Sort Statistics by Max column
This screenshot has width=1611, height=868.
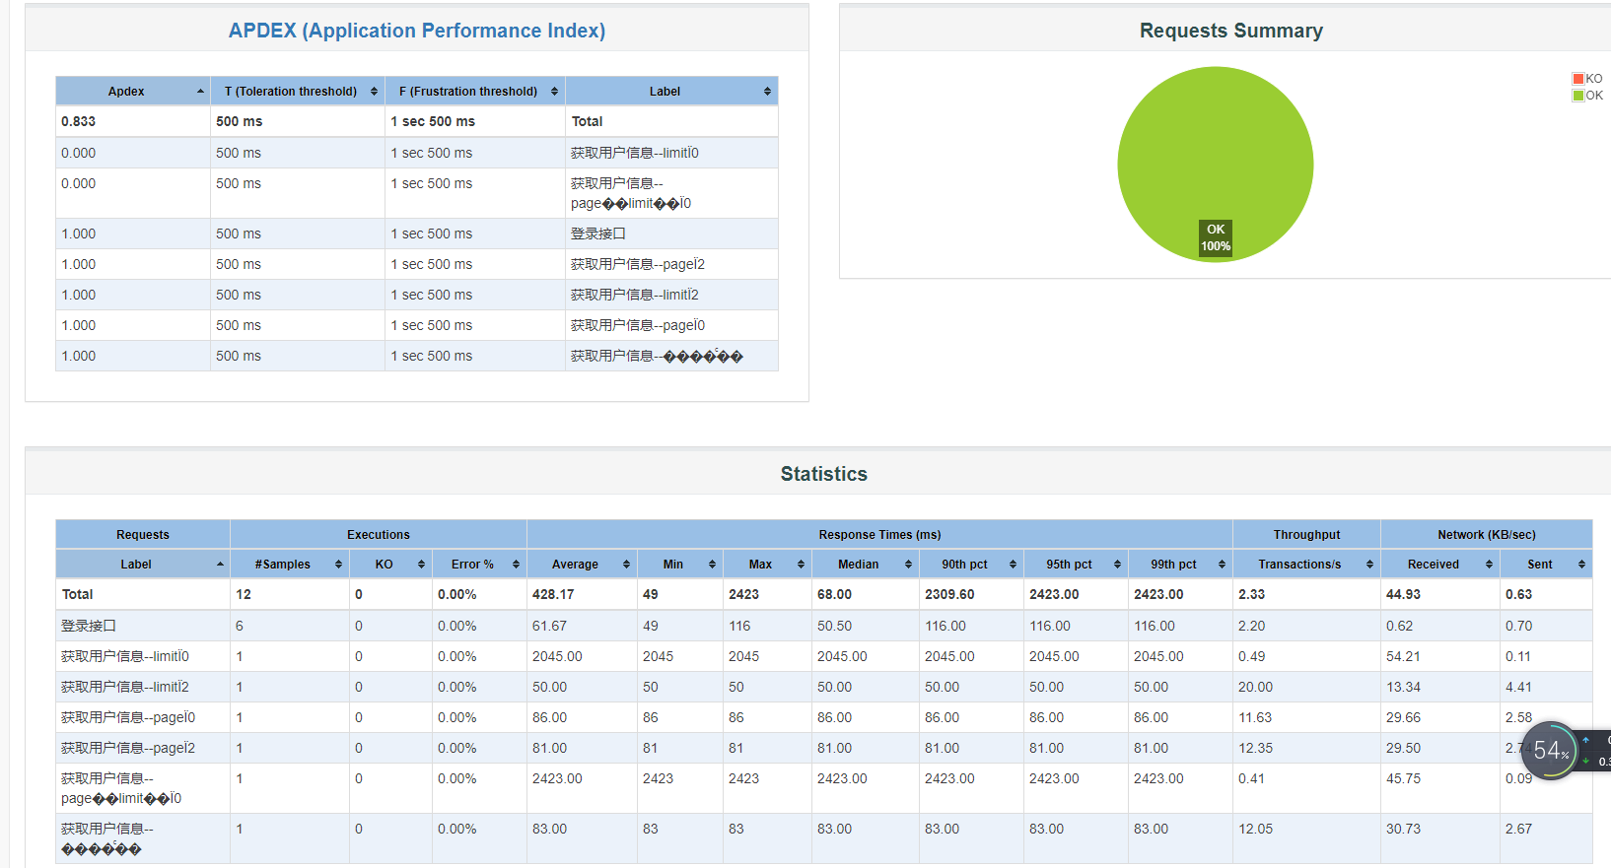(767, 564)
